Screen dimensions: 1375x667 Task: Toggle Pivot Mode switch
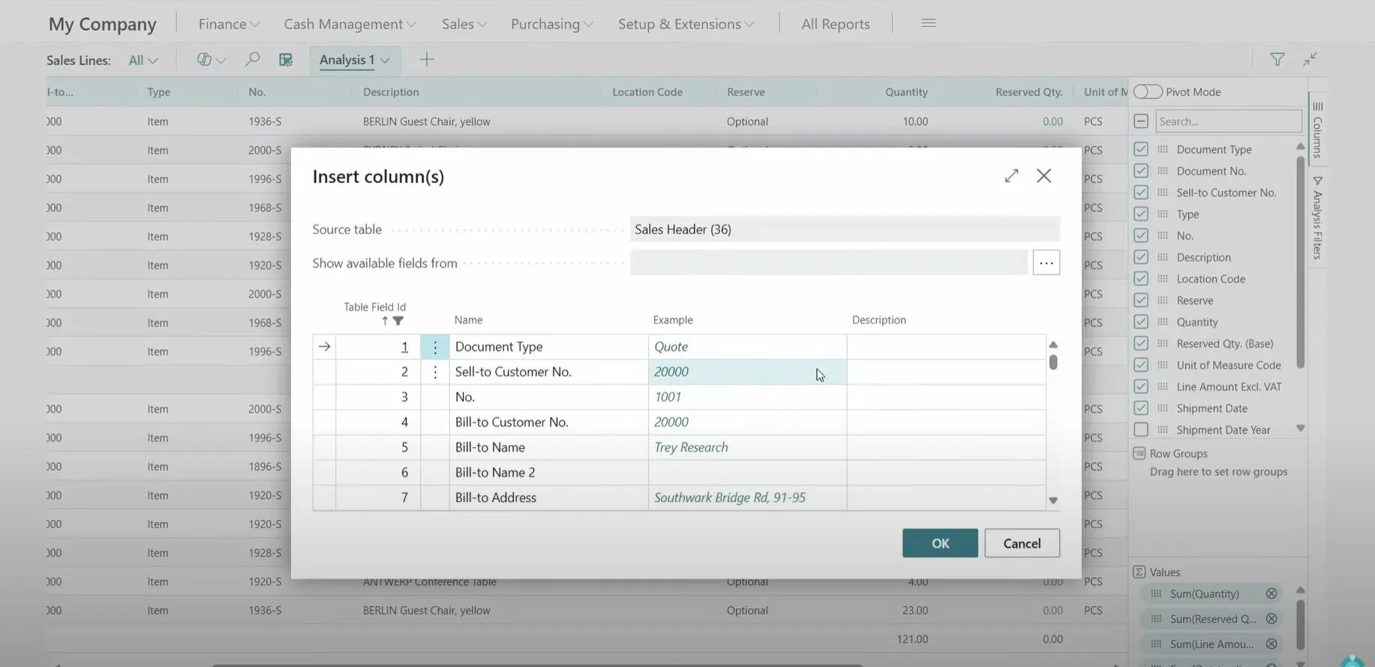tap(1148, 92)
